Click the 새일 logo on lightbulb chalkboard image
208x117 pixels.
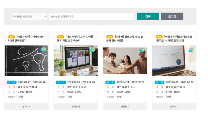pyautogui.click(x=43, y=50)
